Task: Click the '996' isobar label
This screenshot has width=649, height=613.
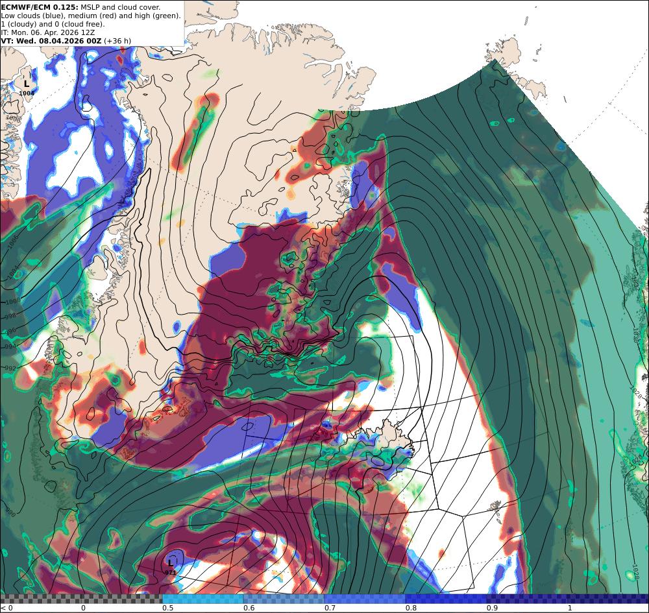Action: pyautogui.click(x=10, y=331)
